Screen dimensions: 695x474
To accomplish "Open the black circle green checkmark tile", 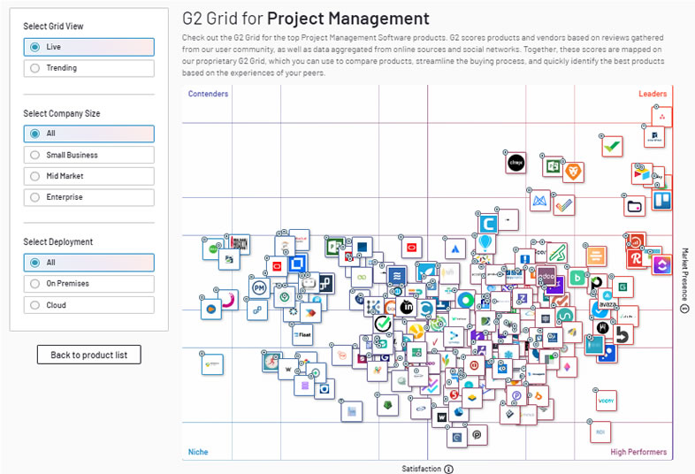I will click(383, 325).
